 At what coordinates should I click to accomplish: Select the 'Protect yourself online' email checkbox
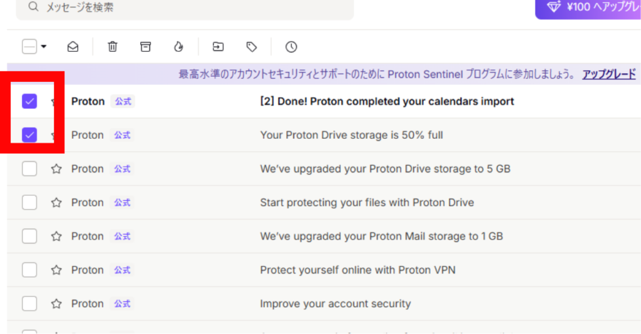tap(29, 270)
